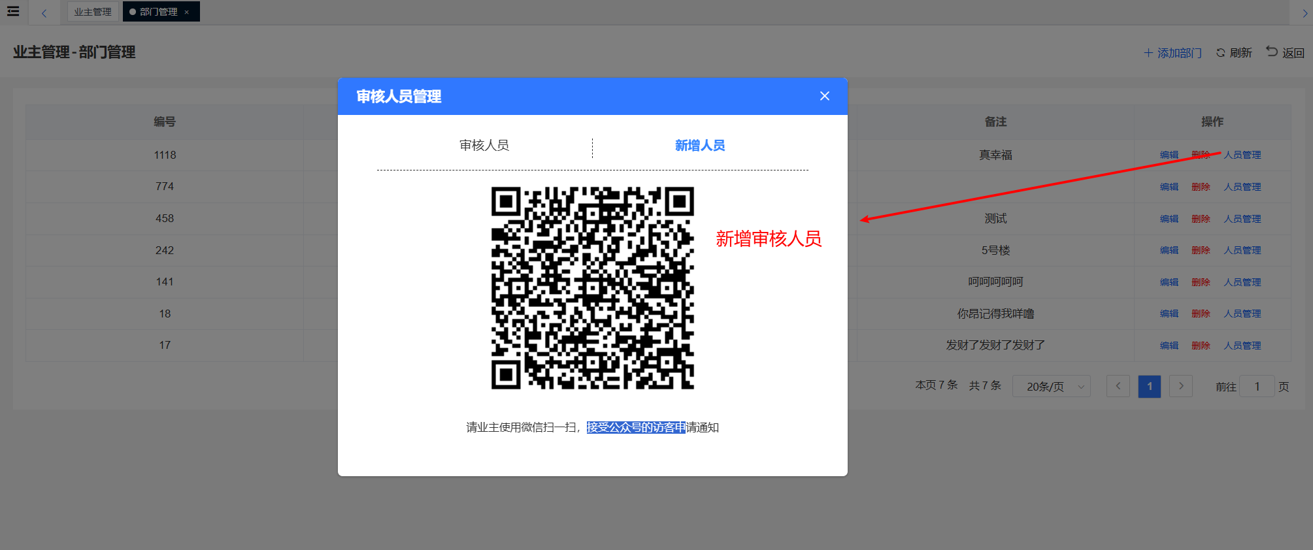Image resolution: width=1313 pixels, height=550 pixels.
Task: Click 人员管理 for row 458
Action: [x=1242, y=219]
